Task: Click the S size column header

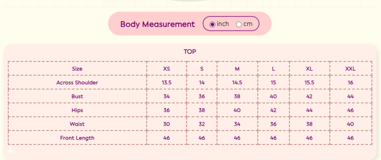Action: point(202,69)
